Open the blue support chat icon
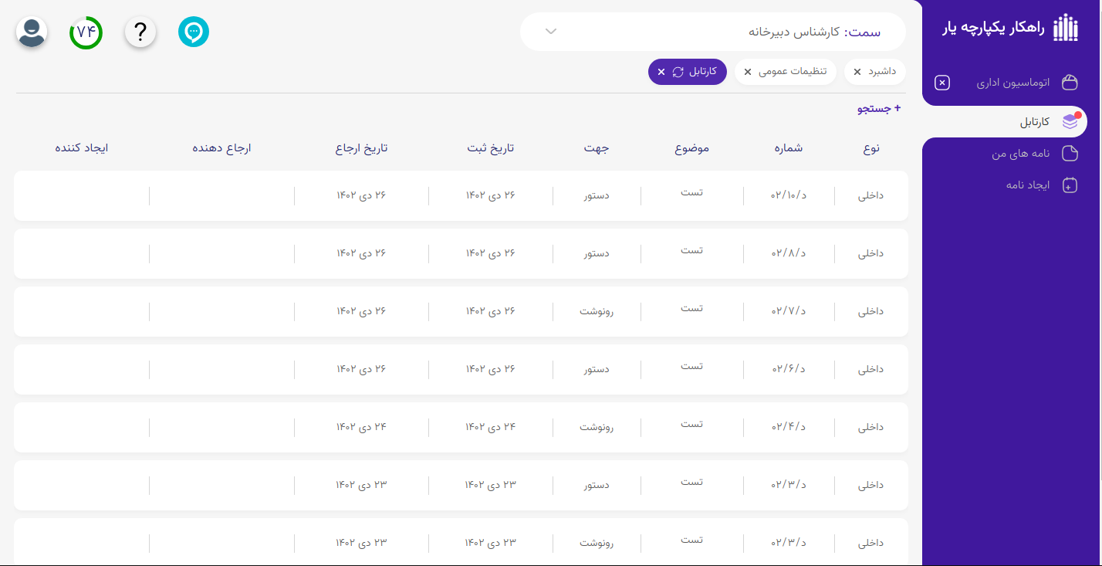Viewport: 1102px width, 566px height. (194, 32)
